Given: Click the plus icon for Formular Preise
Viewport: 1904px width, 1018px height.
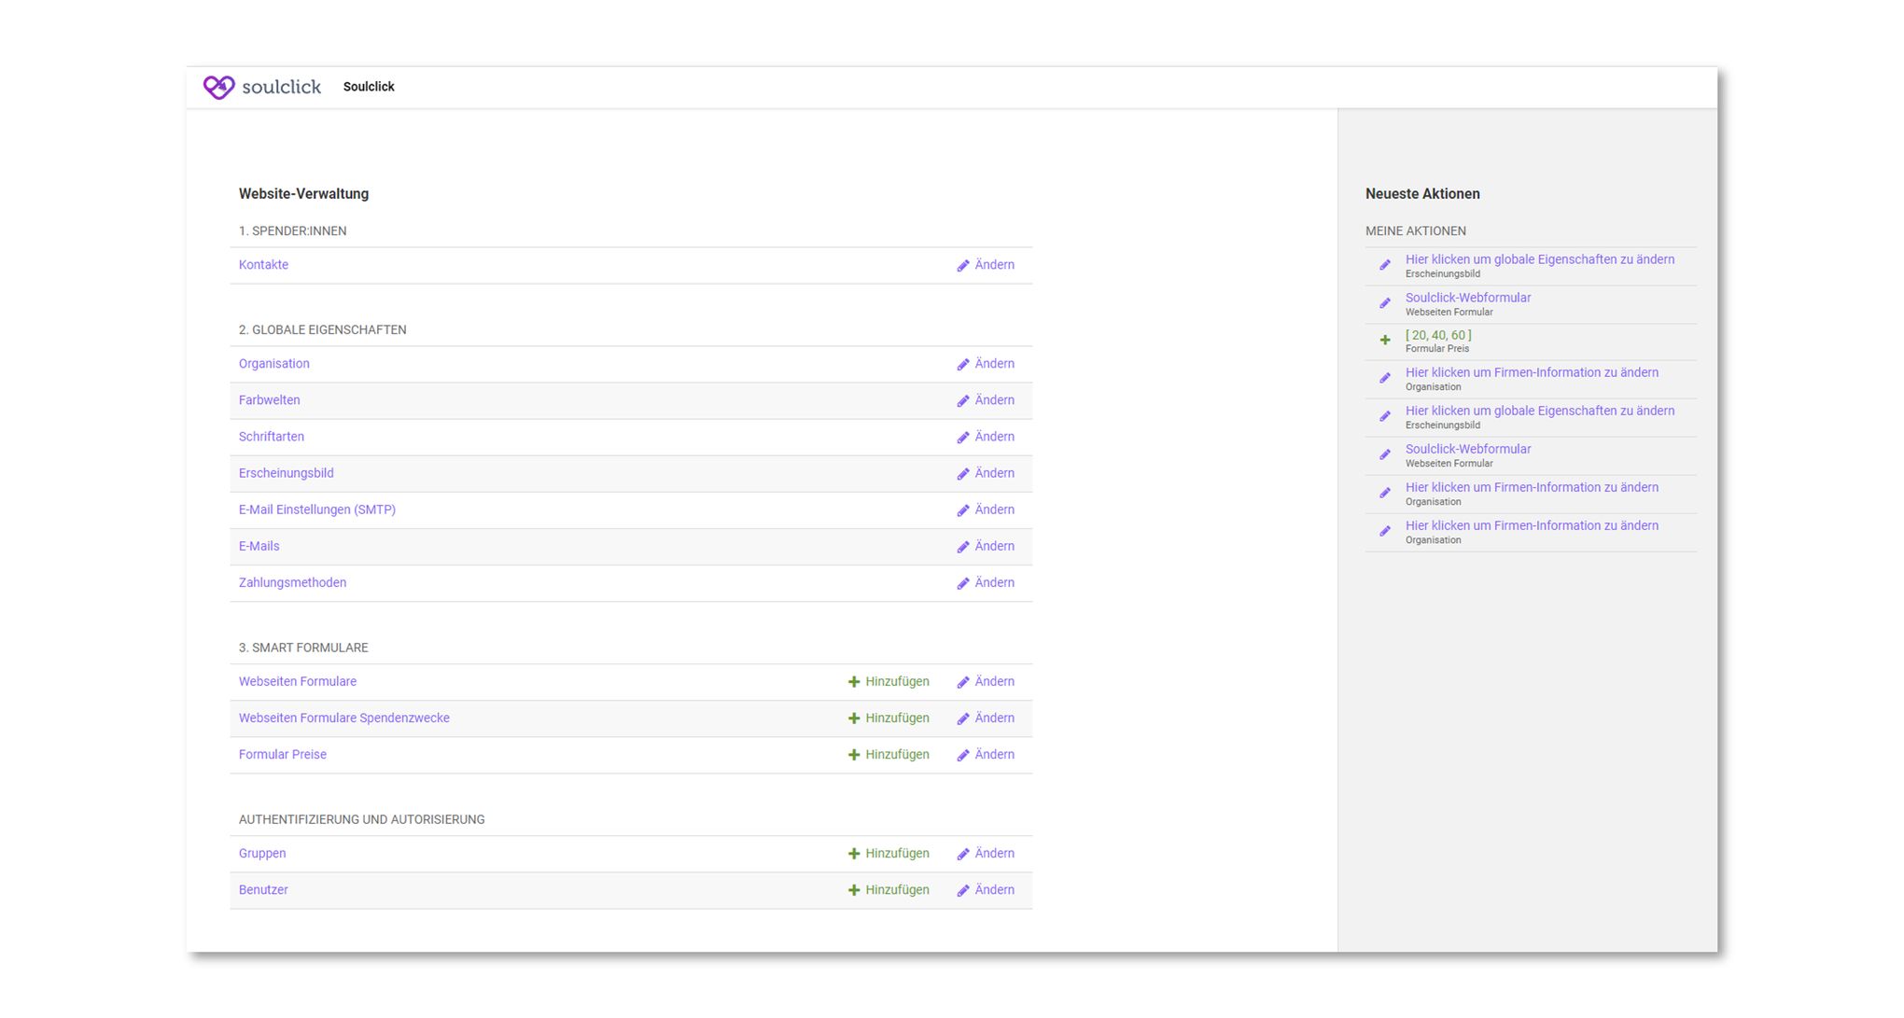Looking at the screenshot, I should 853,755.
